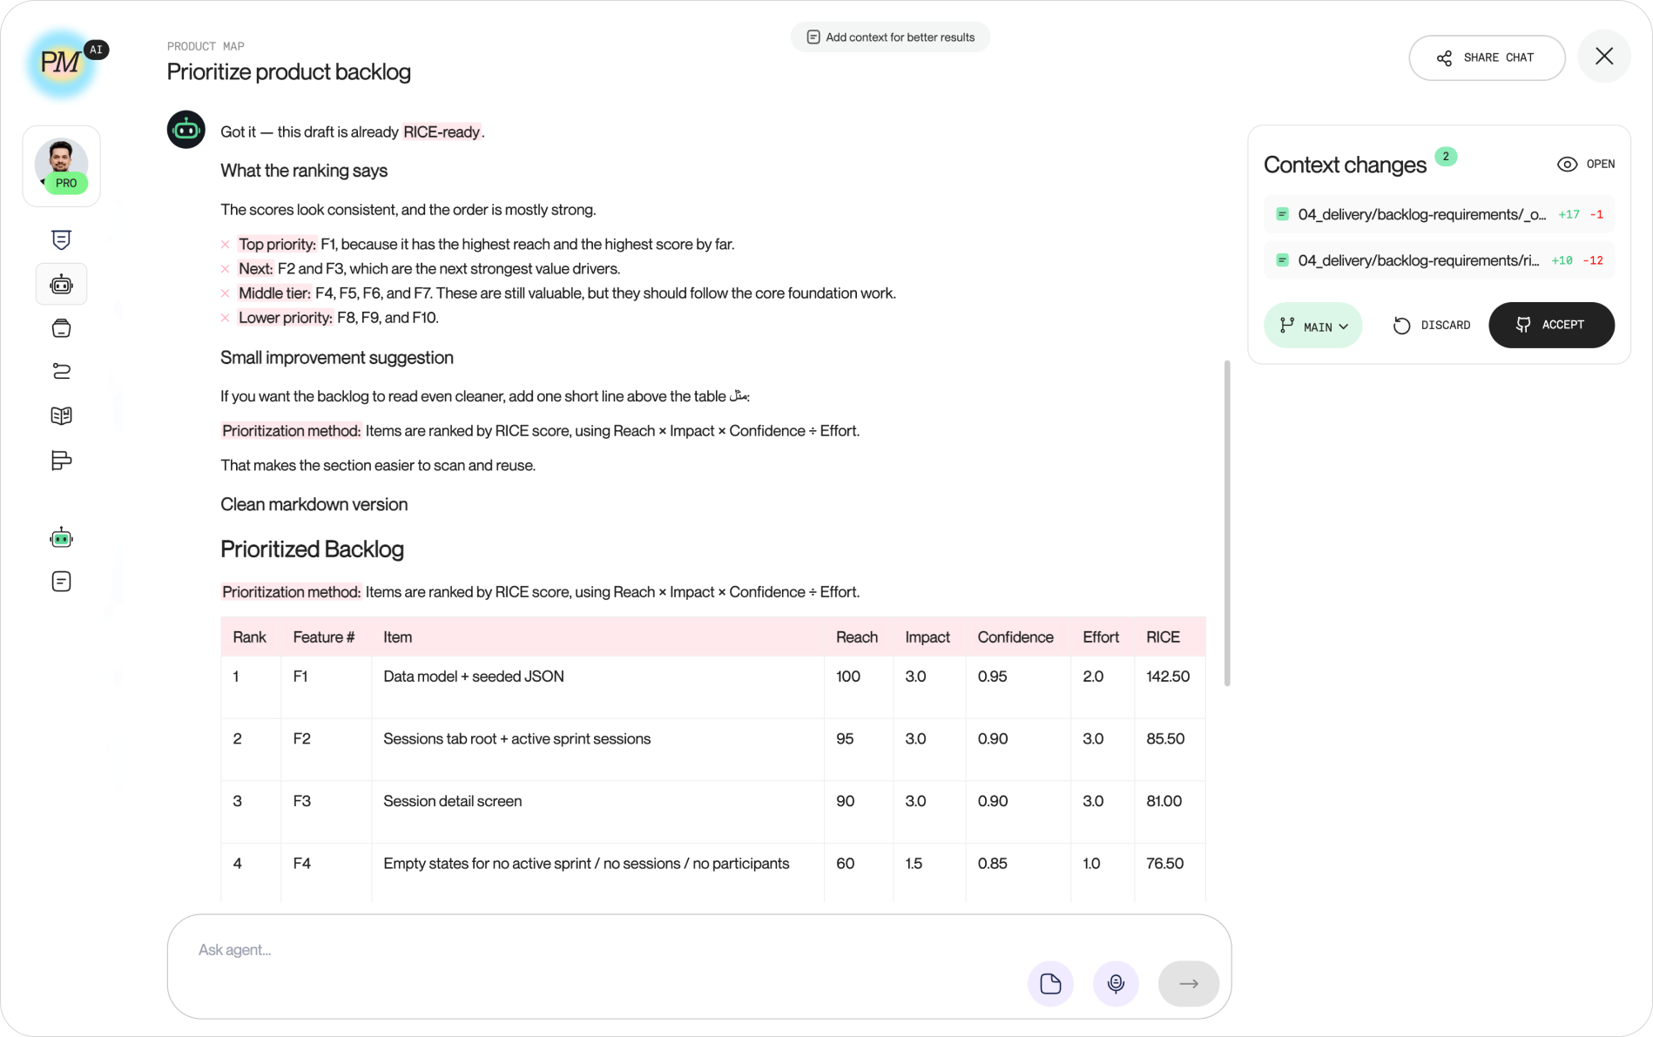Click the chat vertical scrollbar

pyautogui.click(x=1227, y=522)
